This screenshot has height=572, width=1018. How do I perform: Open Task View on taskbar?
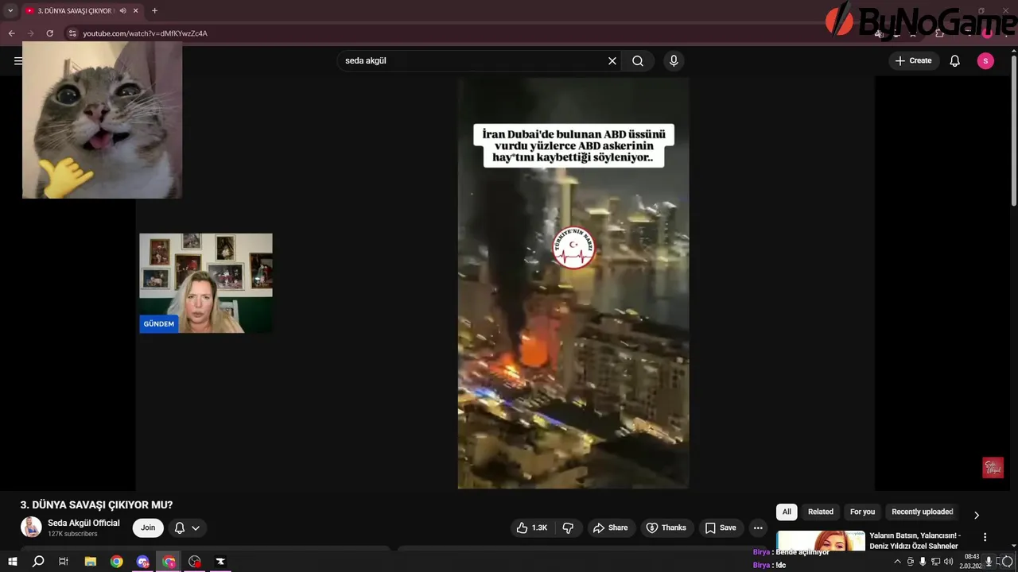(x=64, y=562)
